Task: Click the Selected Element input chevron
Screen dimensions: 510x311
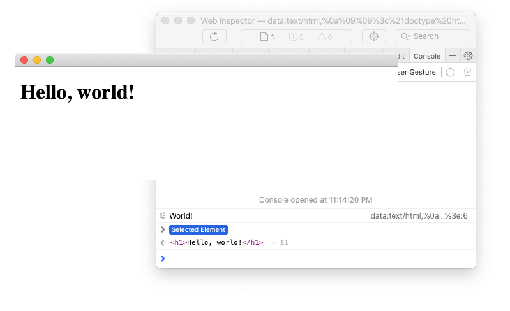Action: coord(163,229)
